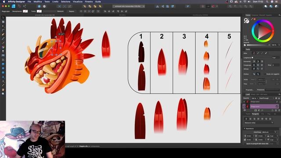Click the Riempimento fill swatch
The image size is (281, 158).
(25, 11)
